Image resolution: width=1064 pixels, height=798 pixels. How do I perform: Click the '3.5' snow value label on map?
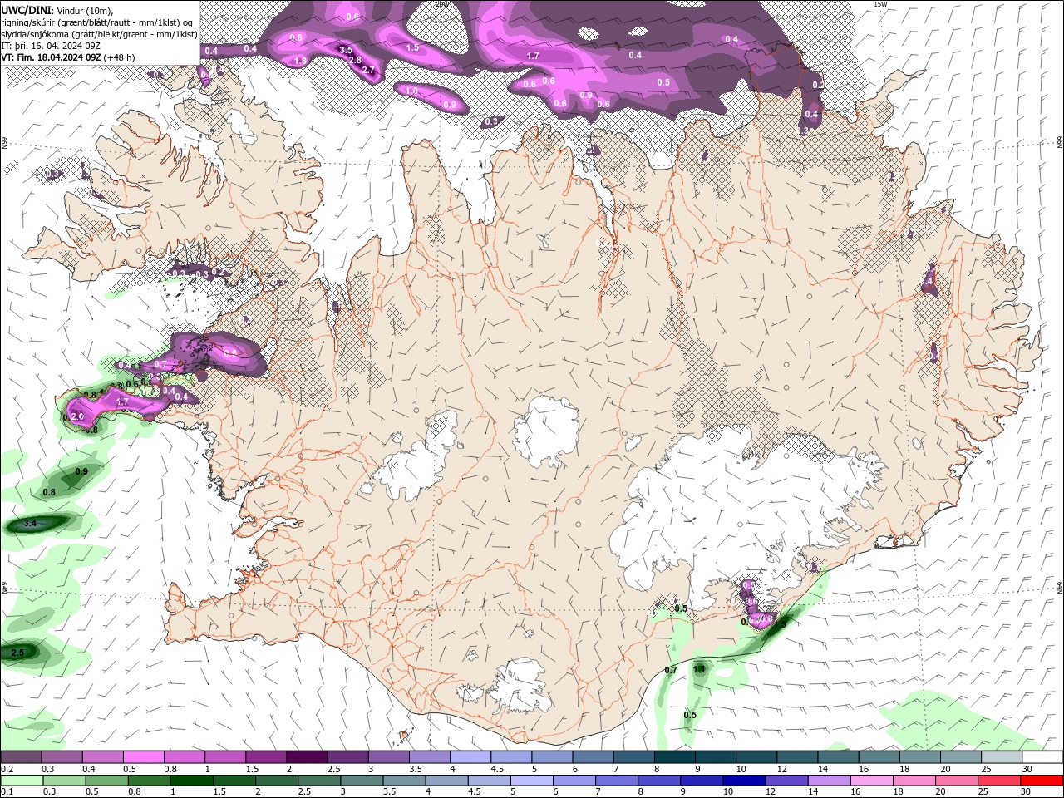tap(347, 50)
